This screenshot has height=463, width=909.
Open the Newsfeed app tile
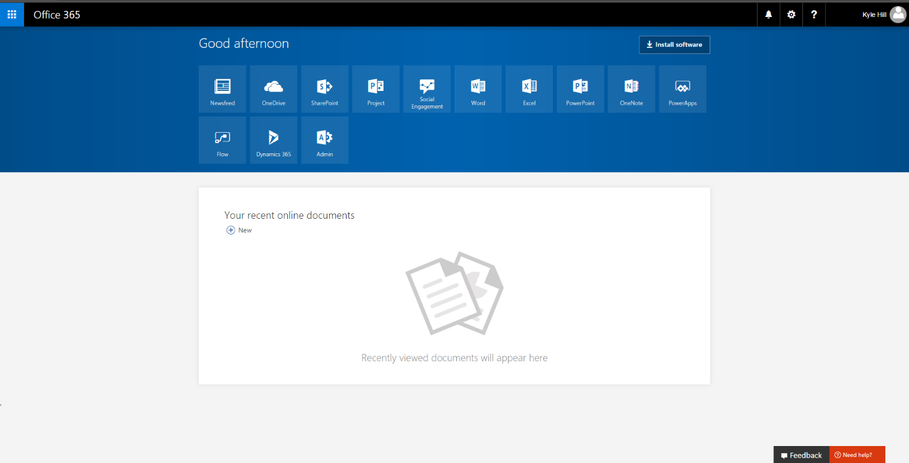point(222,89)
